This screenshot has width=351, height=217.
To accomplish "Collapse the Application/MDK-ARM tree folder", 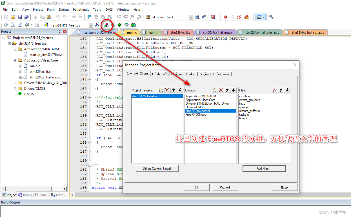I will [15, 49].
